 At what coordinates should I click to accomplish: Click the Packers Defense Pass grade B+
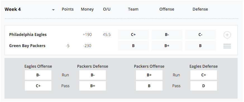[x=92, y=86]
